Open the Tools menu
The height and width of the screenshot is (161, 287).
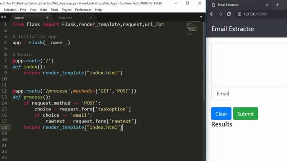(54, 10)
